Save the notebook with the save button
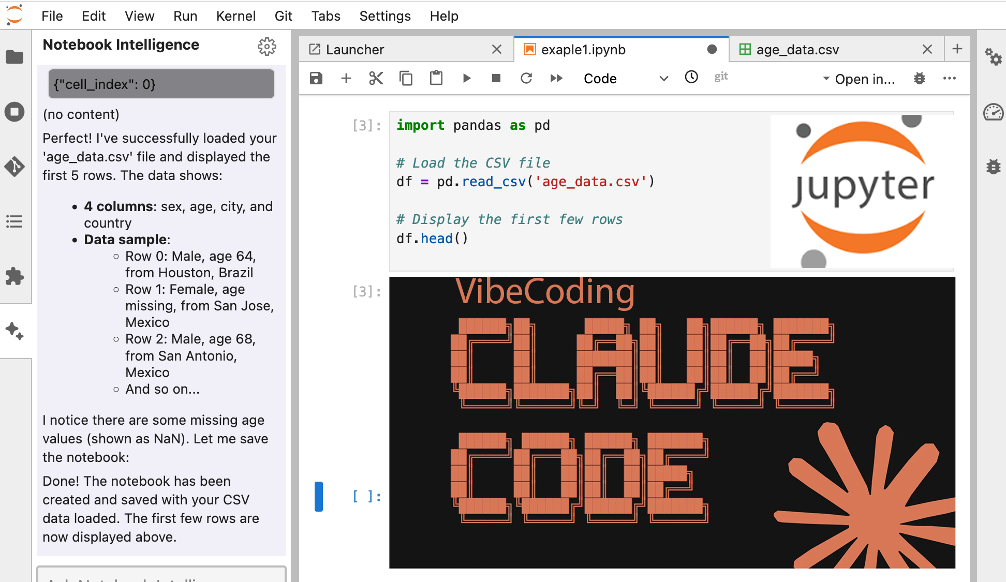 316,78
